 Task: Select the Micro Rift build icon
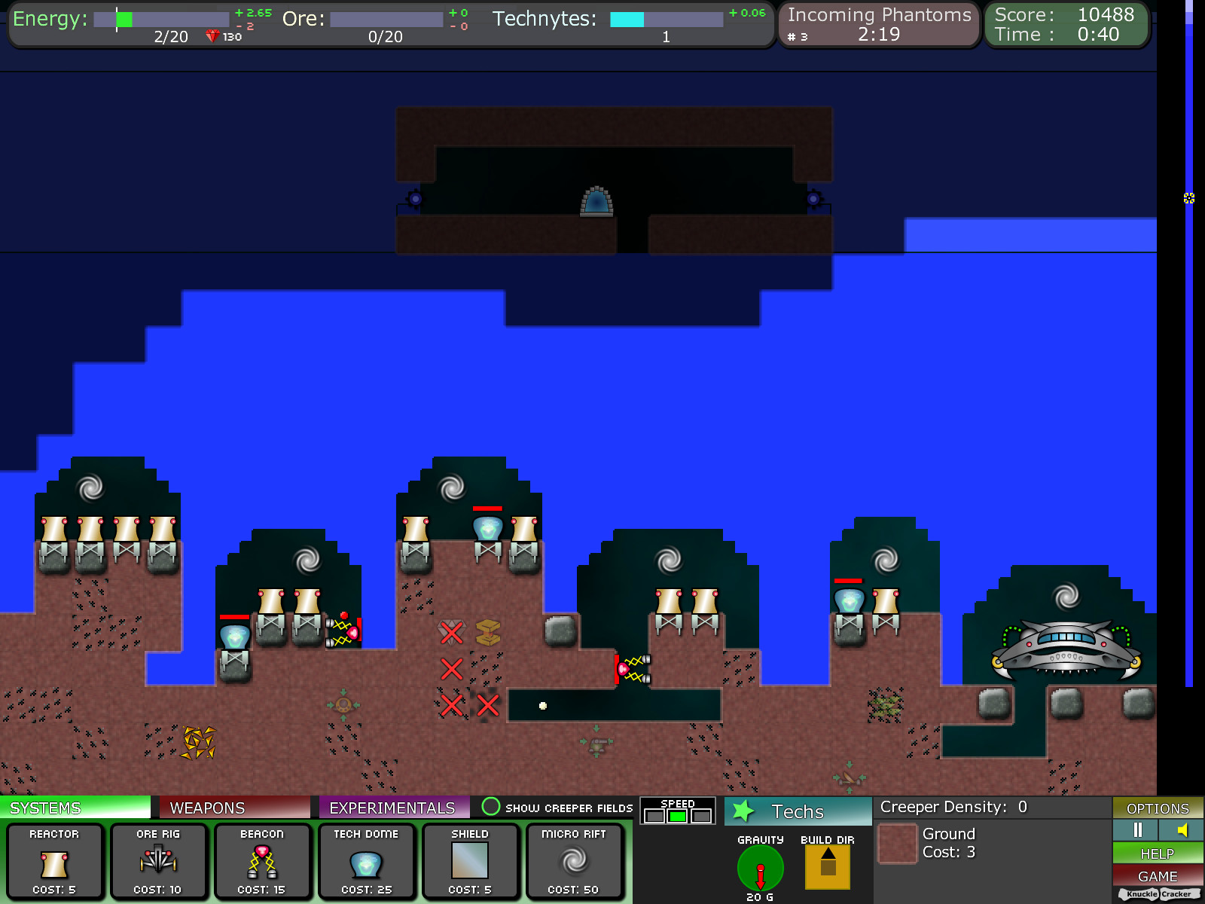click(574, 861)
